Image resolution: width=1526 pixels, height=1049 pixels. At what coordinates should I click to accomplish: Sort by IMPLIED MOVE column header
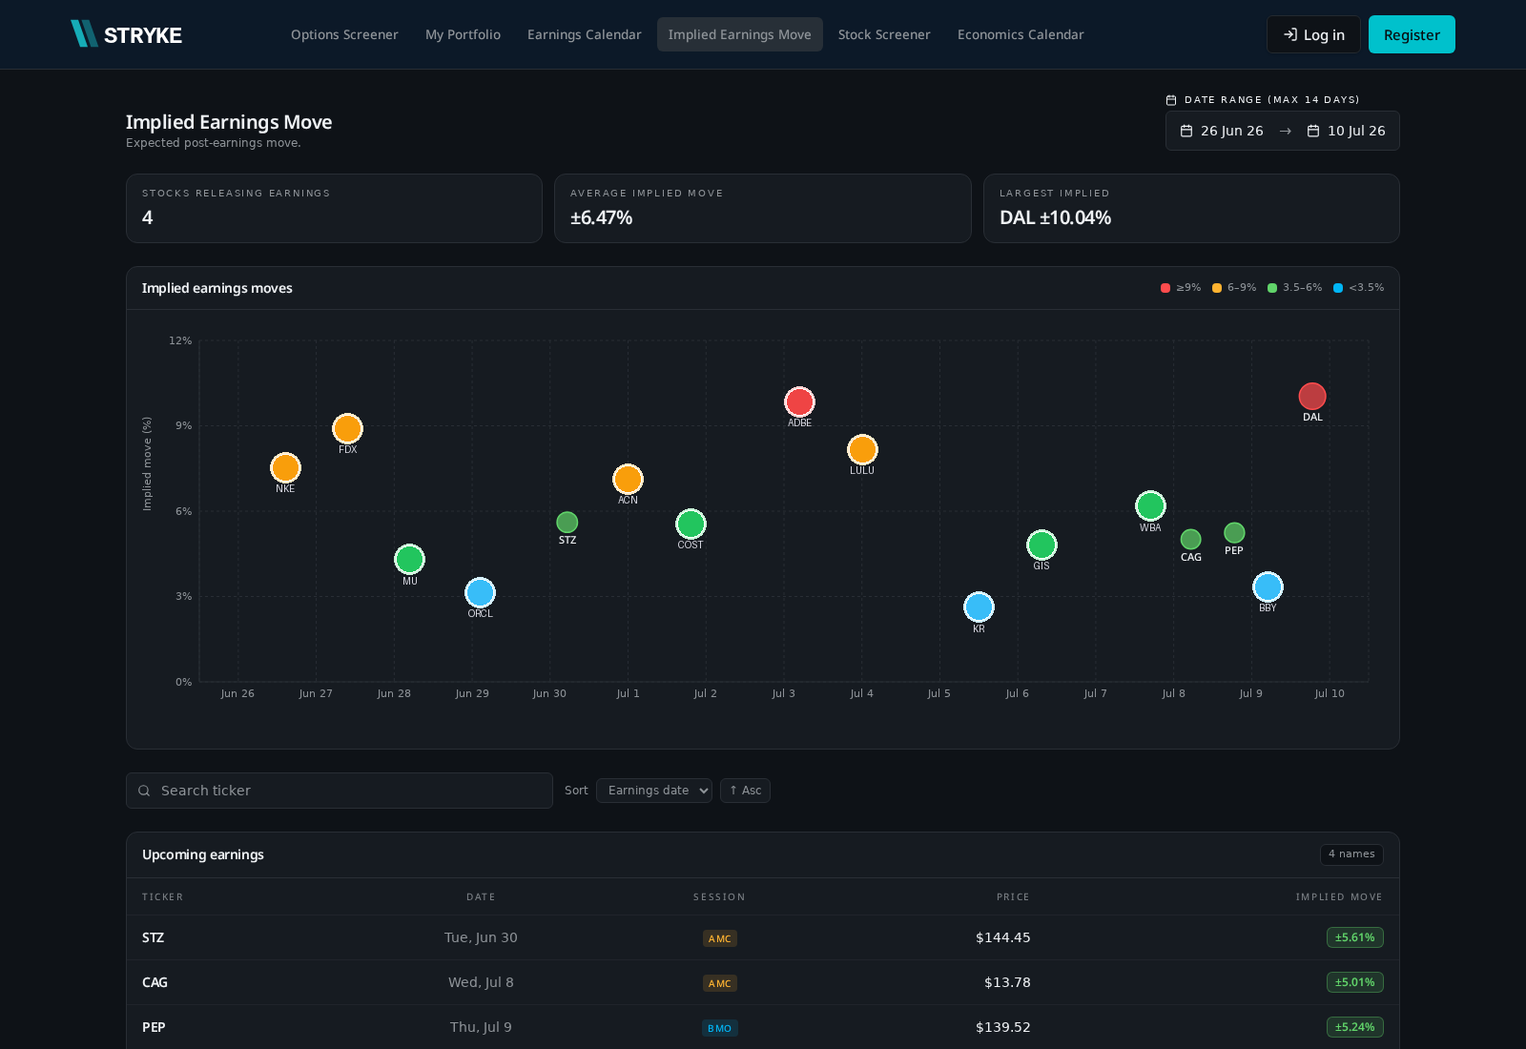tap(1339, 897)
